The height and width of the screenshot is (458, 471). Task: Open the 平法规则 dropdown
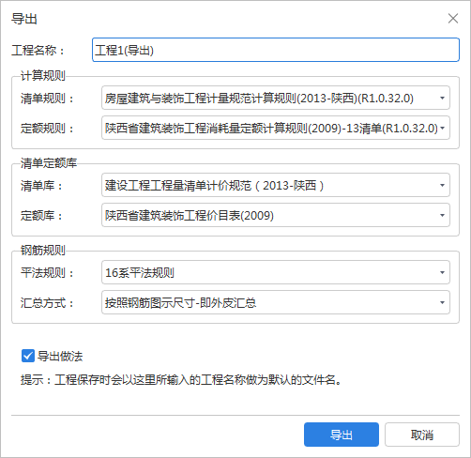[276, 272]
